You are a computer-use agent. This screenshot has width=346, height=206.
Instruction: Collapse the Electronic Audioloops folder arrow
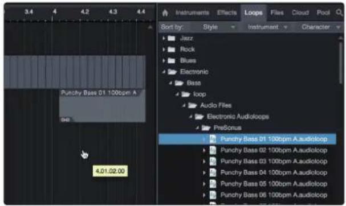(x=190, y=117)
